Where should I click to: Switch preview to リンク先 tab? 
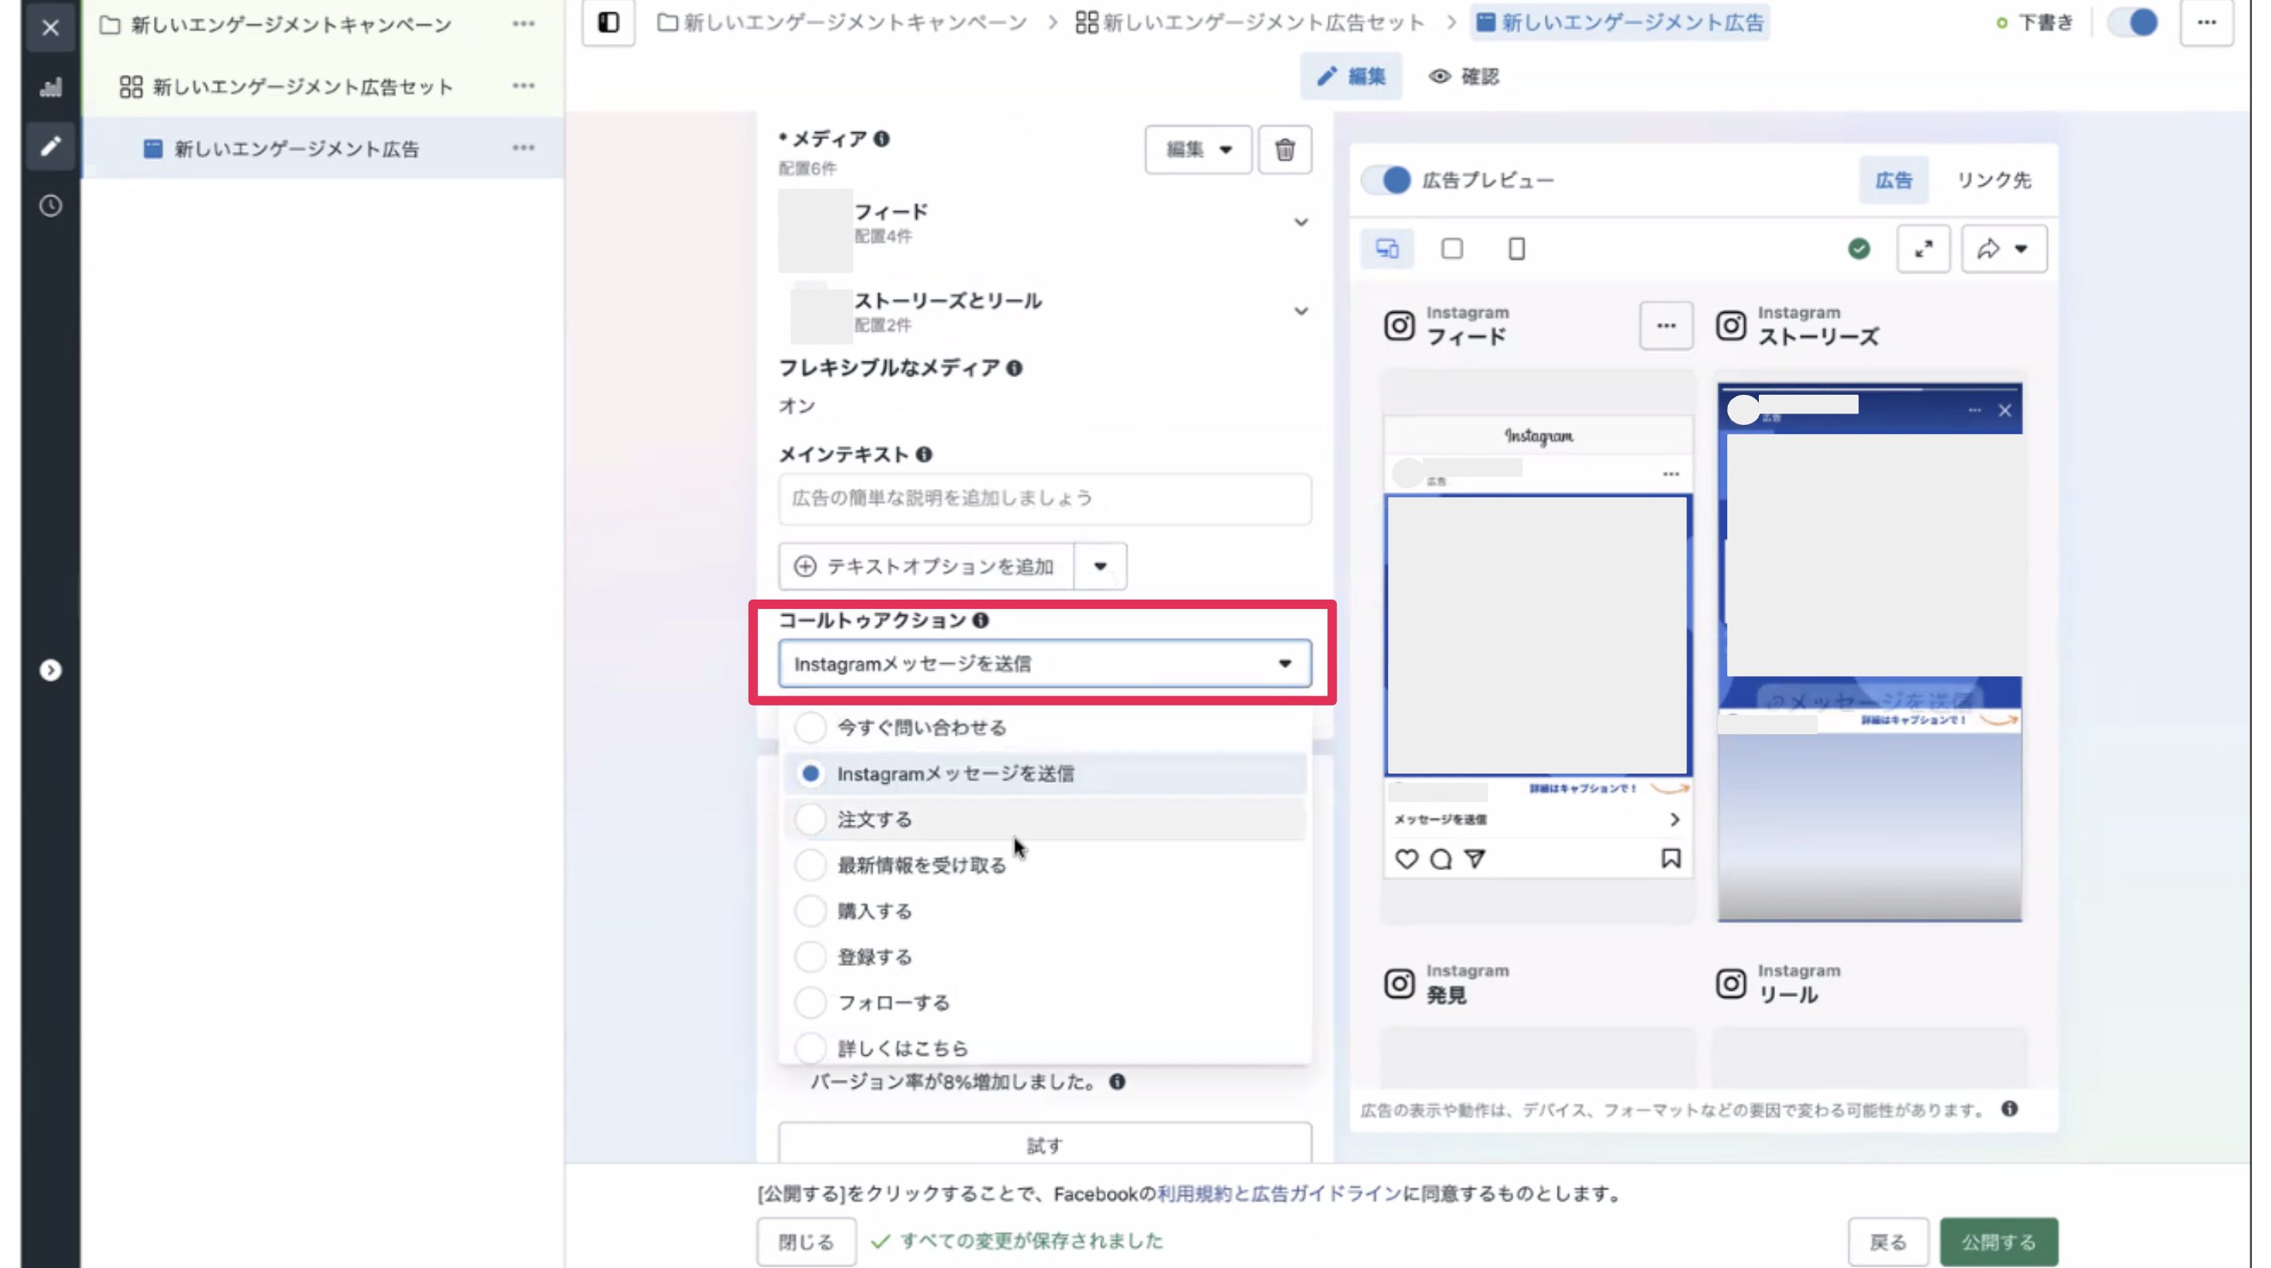coord(1993,180)
